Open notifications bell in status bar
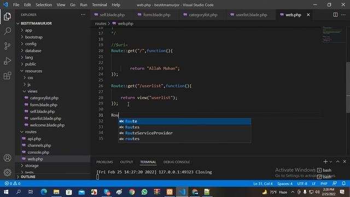The image size is (350, 197). pos(343,183)
